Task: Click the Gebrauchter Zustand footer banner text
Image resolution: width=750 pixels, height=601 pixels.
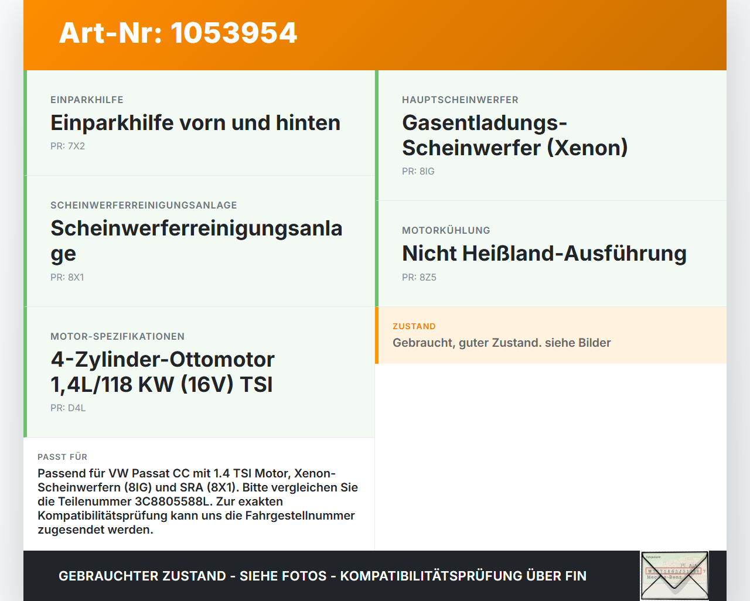Action: (x=322, y=576)
